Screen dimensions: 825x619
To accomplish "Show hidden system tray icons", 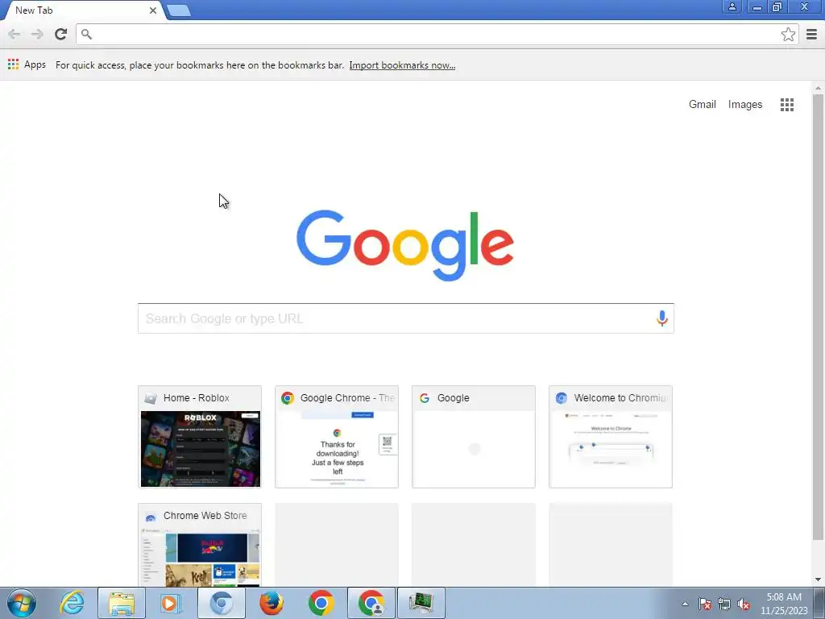I will pos(685,604).
